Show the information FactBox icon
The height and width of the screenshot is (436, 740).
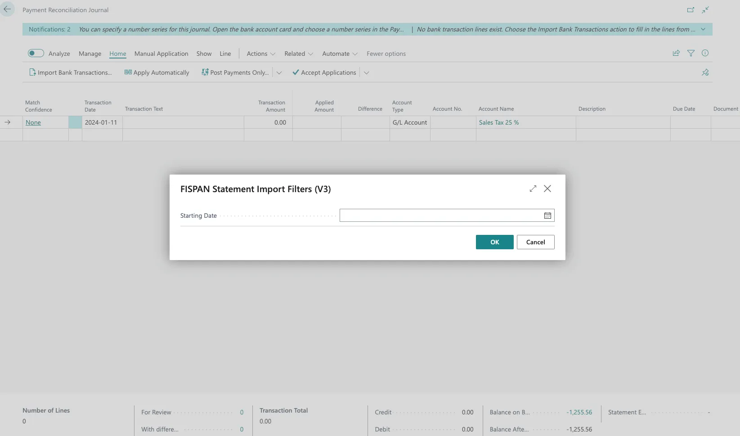[705, 53]
